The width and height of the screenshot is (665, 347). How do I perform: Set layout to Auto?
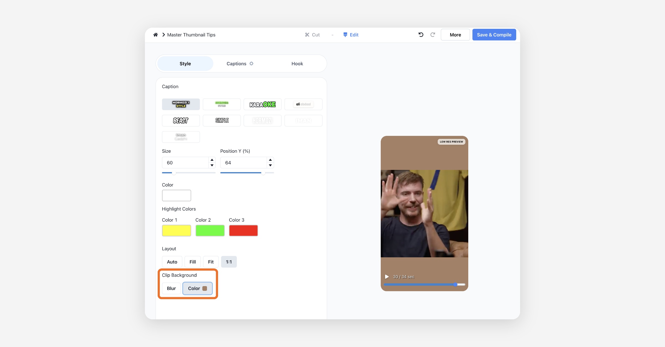coord(172,262)
